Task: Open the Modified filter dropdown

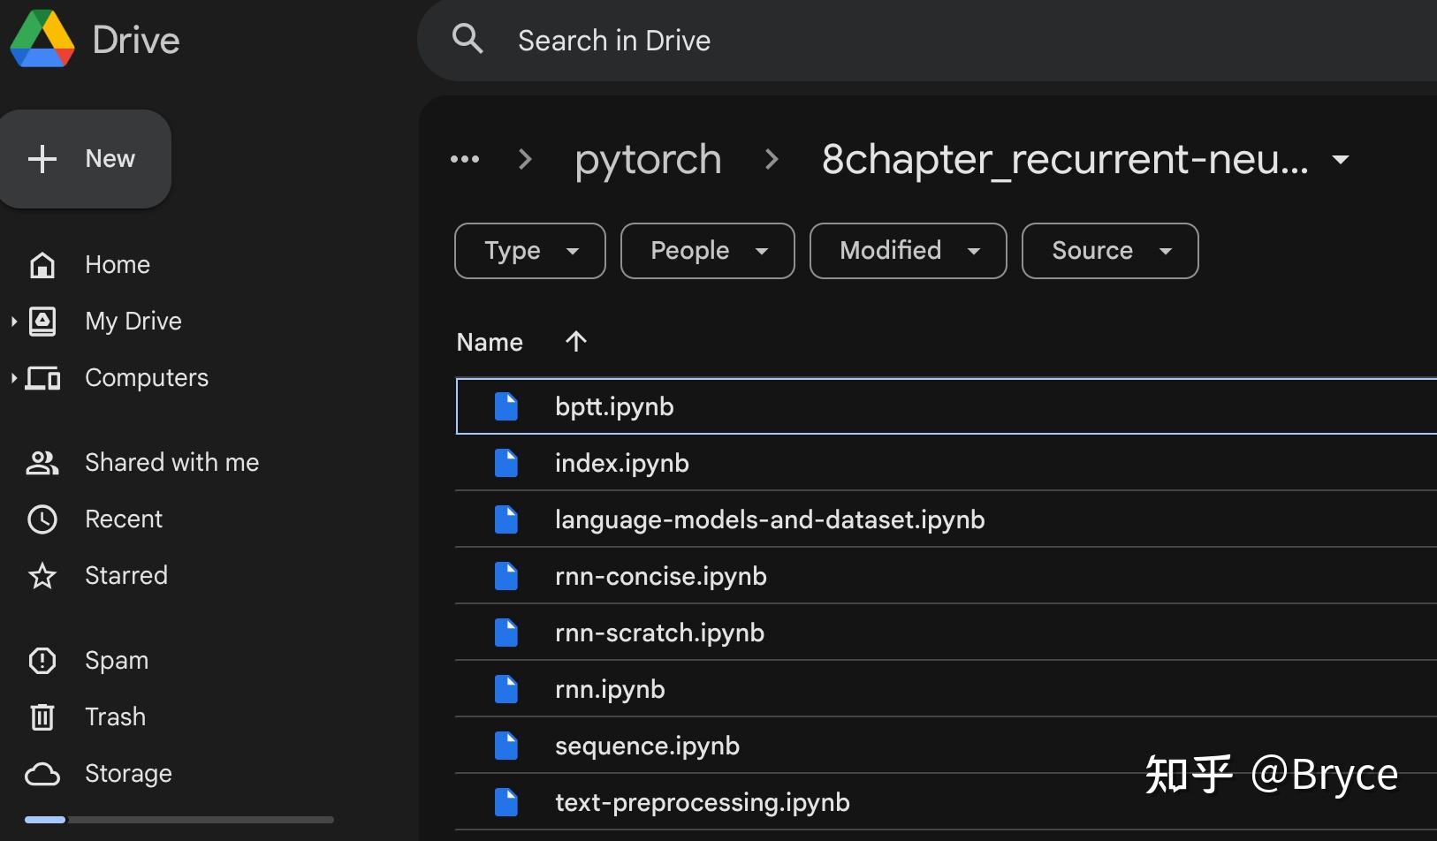Action: tap(908, 250)
